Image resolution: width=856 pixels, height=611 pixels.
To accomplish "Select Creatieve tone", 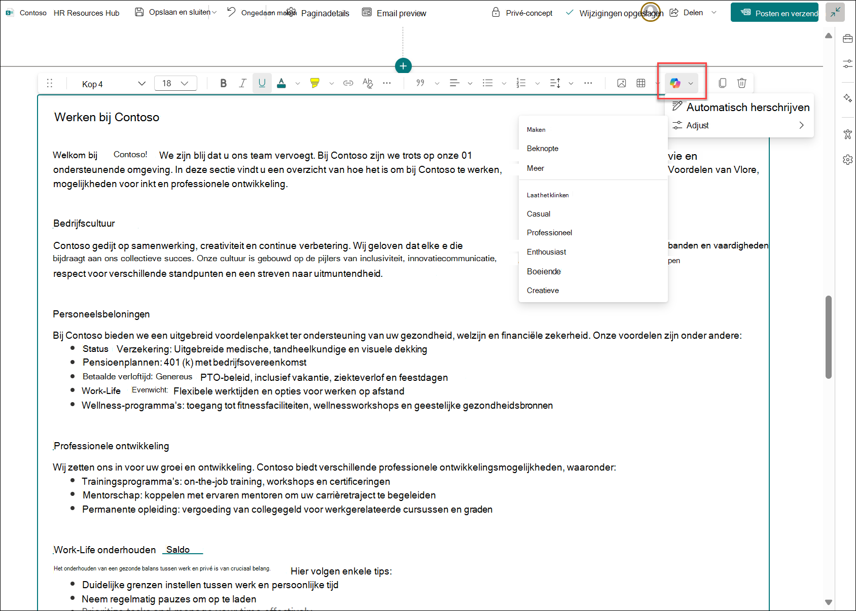I will (x=593, y=291).
